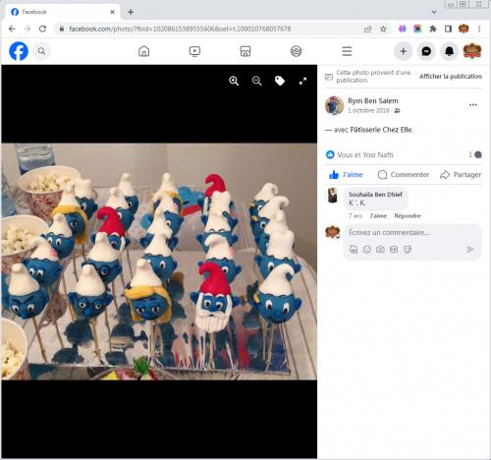Open the Facebook search box
The width and height of the screenshot is (491, 460).
click(41, 51)
